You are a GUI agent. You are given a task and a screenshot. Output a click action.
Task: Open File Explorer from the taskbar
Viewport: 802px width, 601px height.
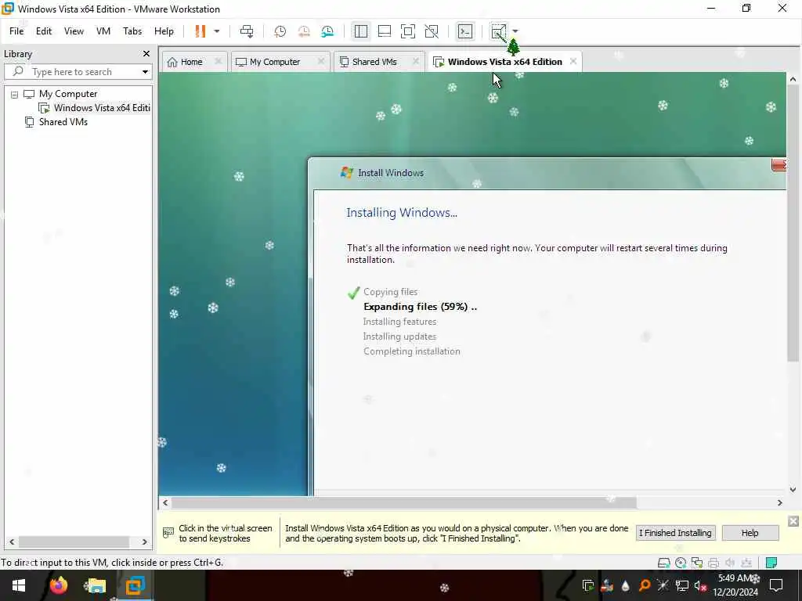(96, 585)
